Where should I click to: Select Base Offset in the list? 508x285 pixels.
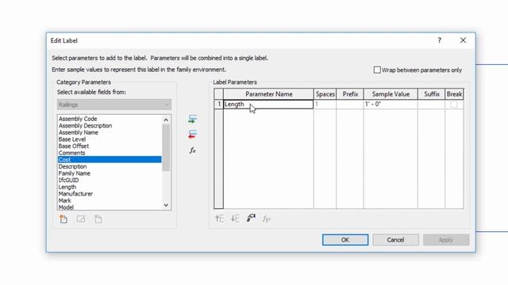(74, 146)
